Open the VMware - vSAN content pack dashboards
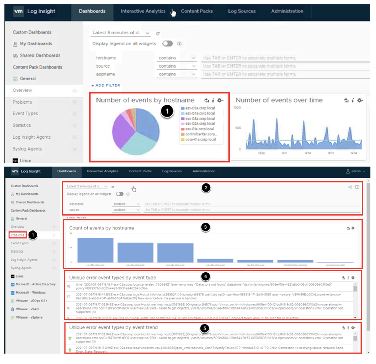 pyautogui.click(x=27, y=309)
